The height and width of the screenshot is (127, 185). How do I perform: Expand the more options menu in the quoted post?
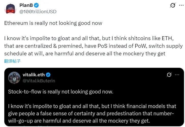(x=177, y=75)
